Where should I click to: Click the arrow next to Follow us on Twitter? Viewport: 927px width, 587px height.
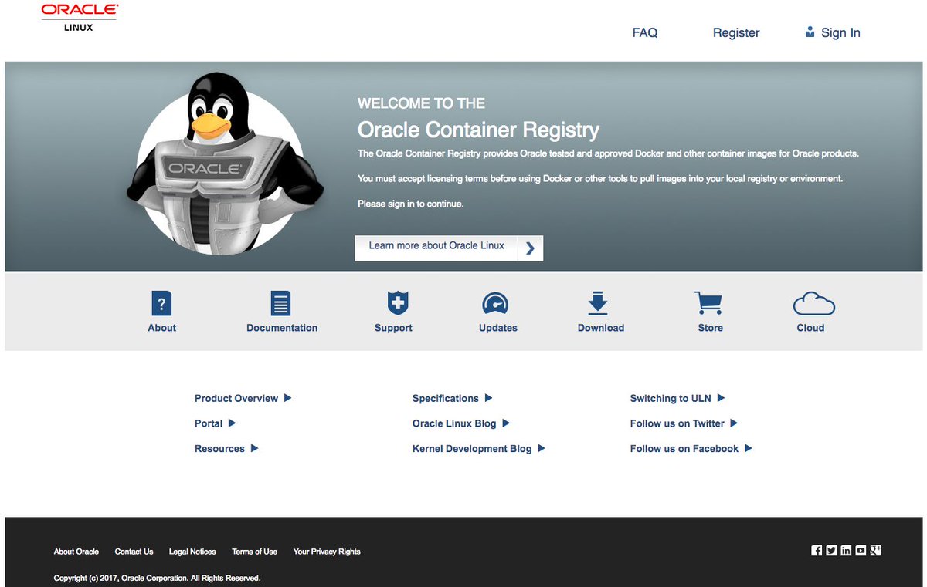[734, 423]
